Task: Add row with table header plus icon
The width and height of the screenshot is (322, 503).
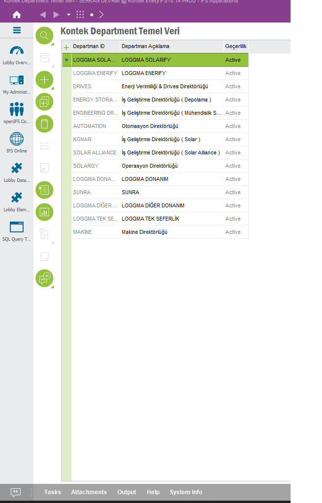Action: [x=66, y=48]
